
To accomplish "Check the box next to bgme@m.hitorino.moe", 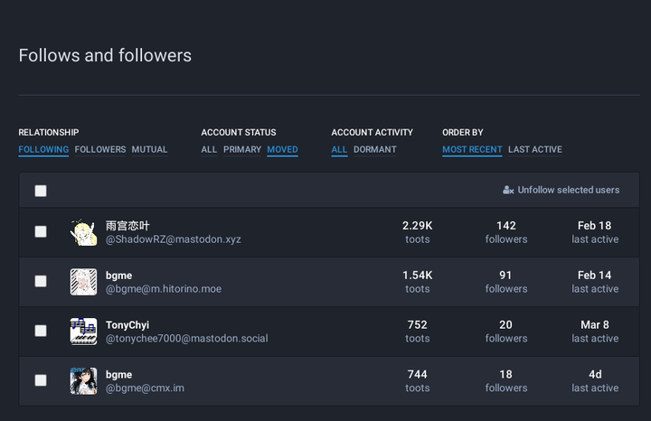I will point(41,282).
